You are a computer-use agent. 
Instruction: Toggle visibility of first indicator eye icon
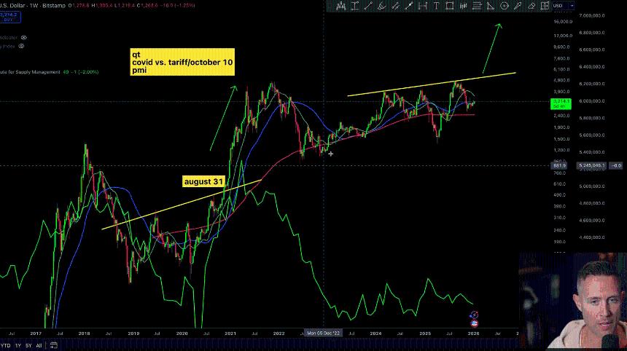click(24, 37)
